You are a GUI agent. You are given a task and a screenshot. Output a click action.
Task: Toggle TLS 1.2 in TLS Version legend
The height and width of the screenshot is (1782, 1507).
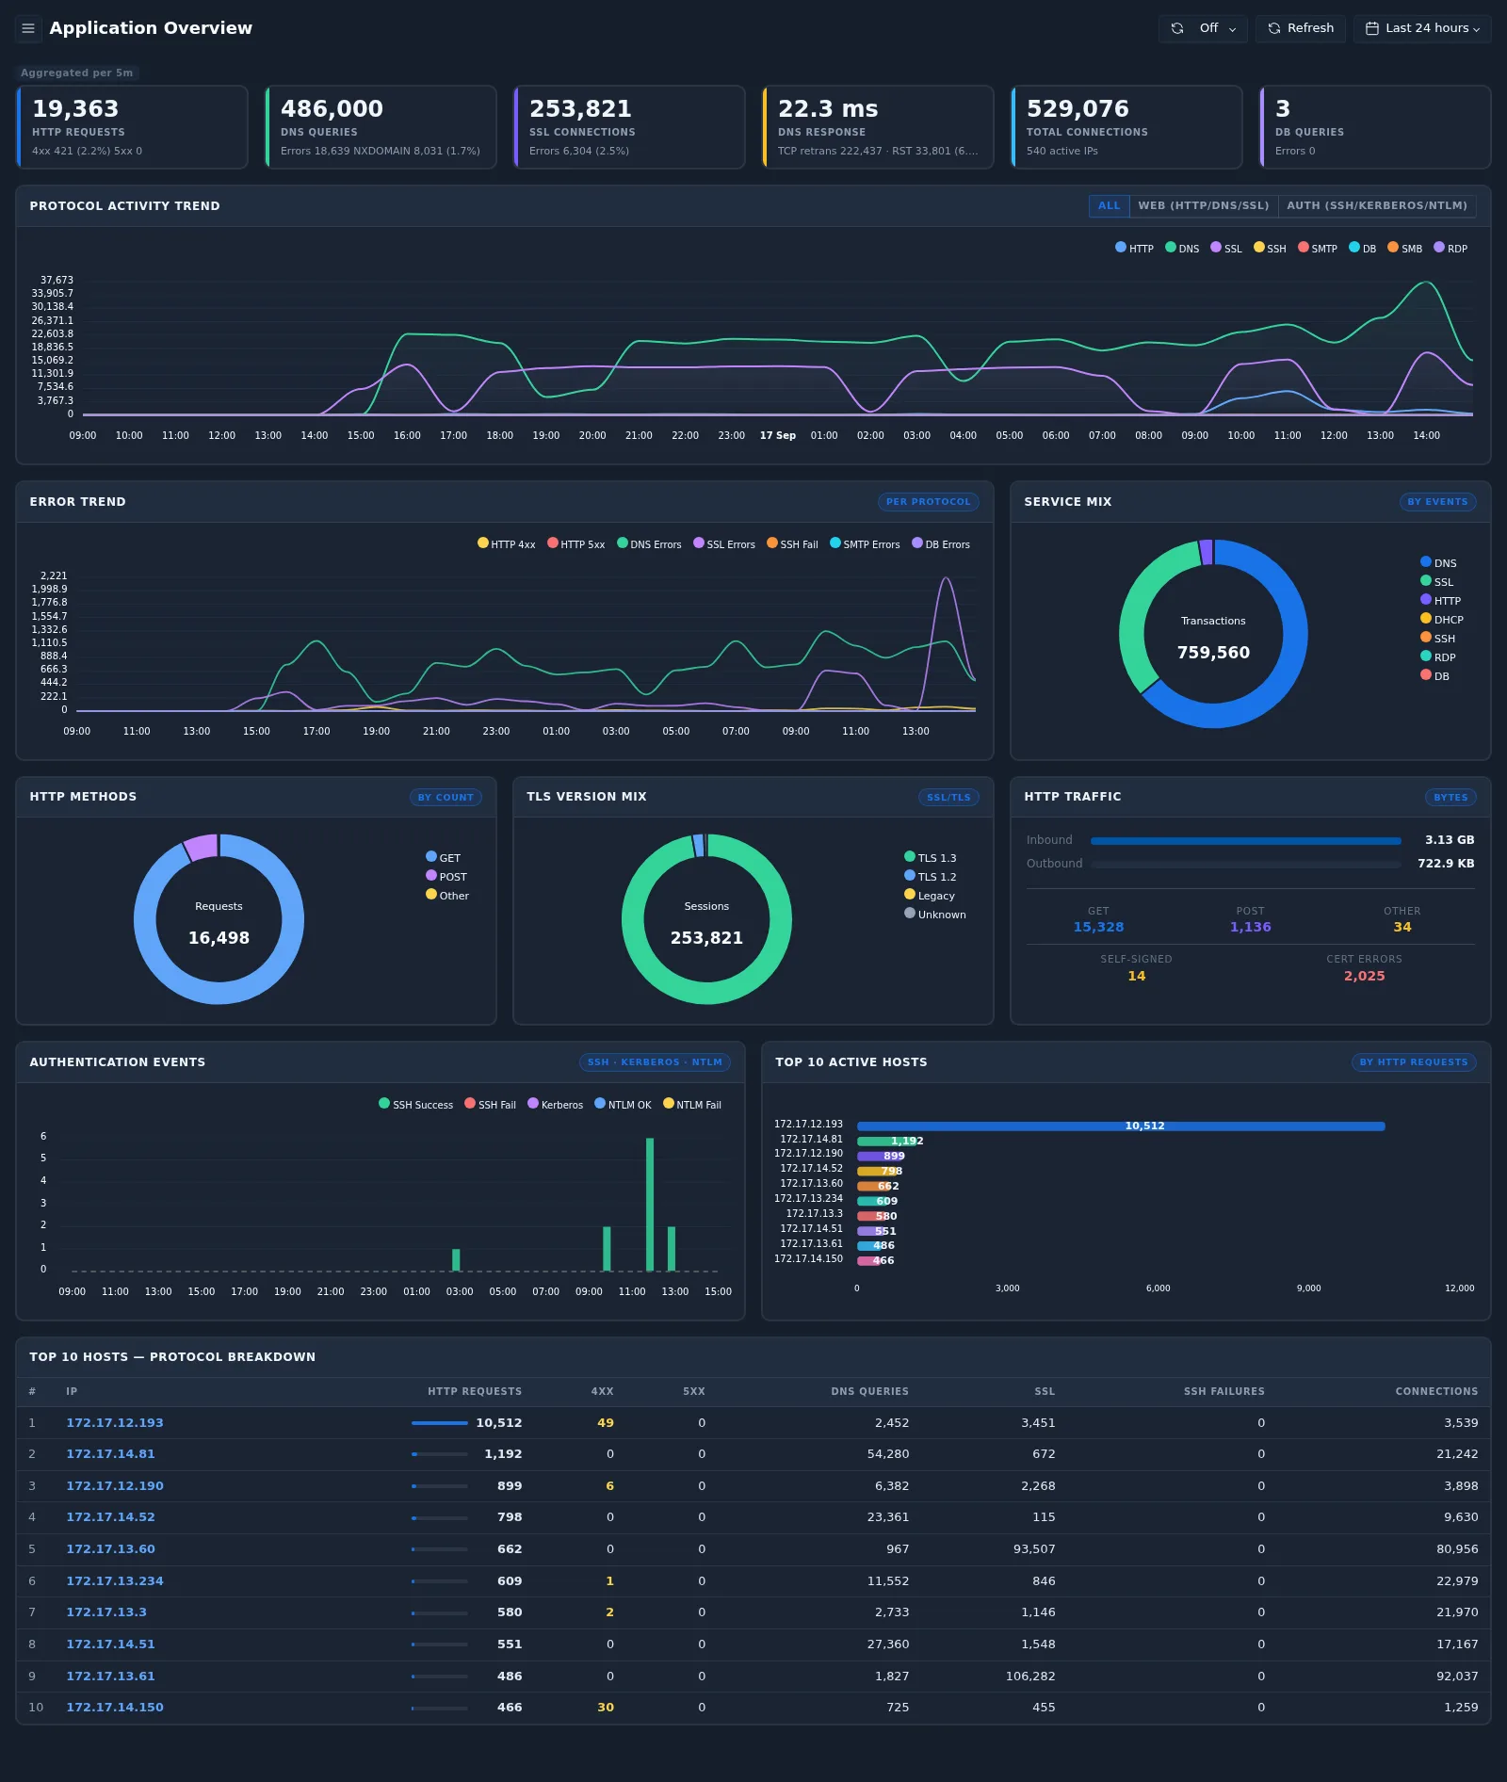[930, 877]
